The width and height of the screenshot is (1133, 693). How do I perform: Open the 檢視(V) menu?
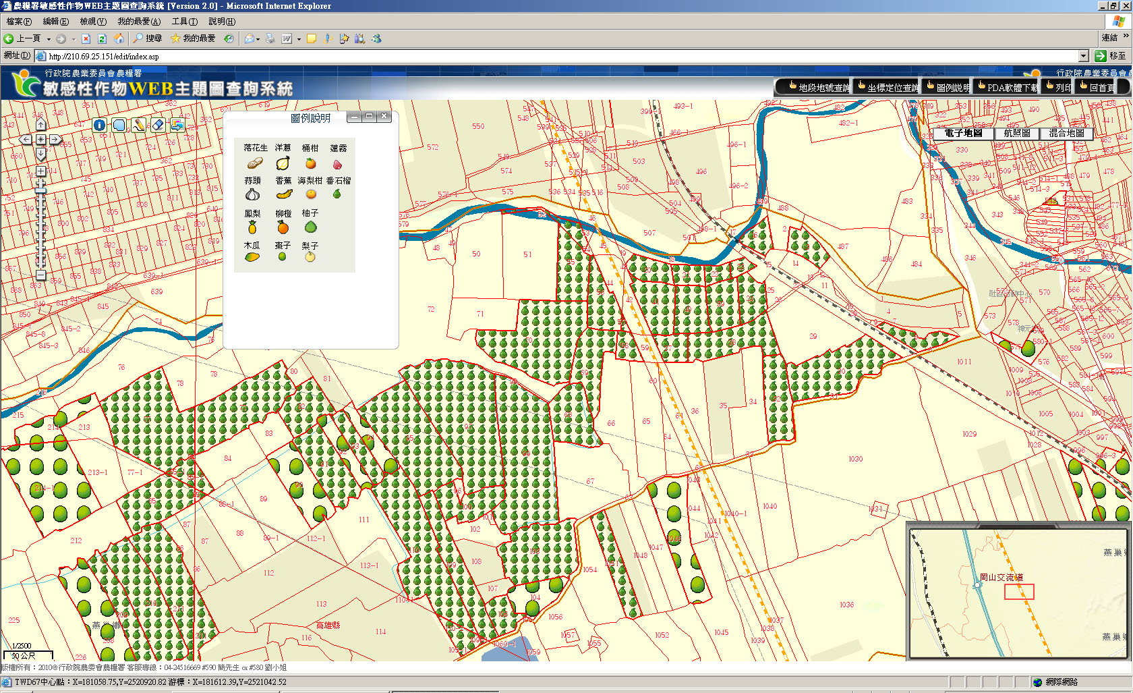pyautogui.click(x=93, y=22)
